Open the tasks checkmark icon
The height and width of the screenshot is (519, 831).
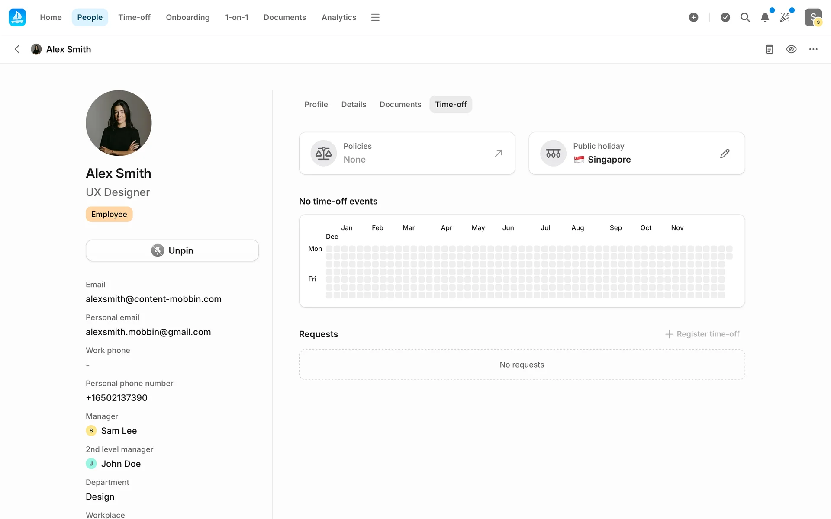click(x=725, y=17)
